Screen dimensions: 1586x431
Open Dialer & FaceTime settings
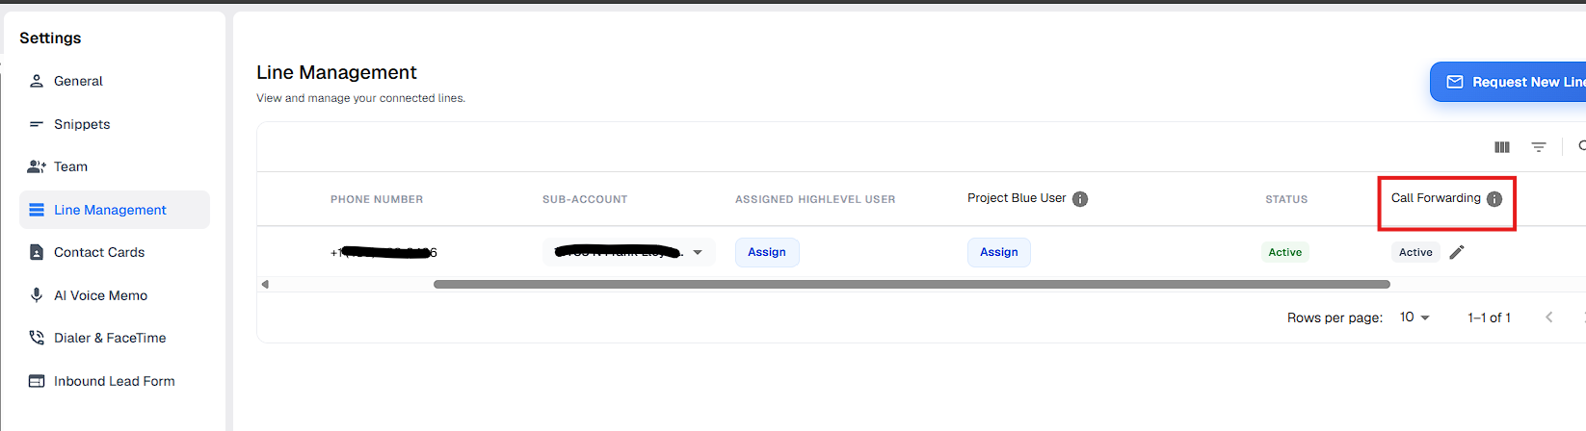click(115, 338)
